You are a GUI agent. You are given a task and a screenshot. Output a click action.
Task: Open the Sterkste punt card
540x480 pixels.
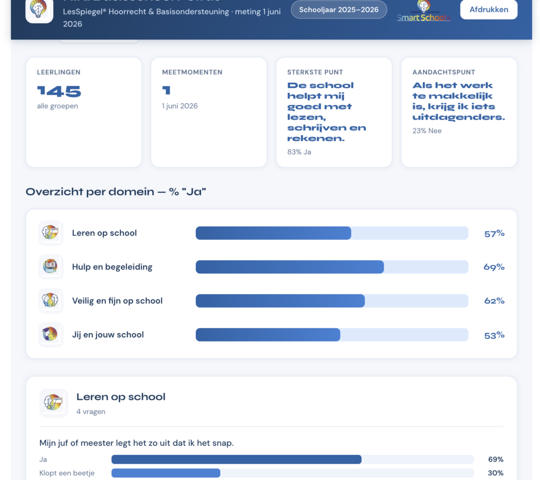tap(334, 112)
